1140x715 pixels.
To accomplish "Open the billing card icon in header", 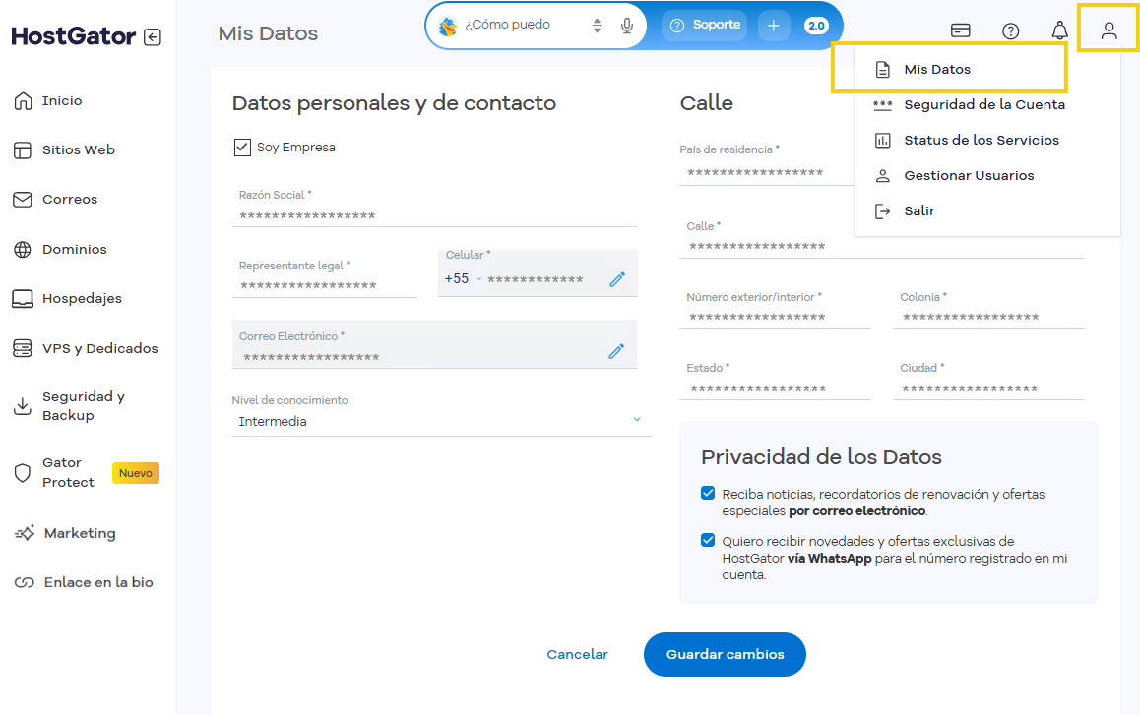I will point(961,30).
